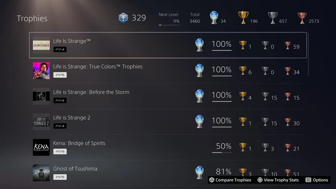This screenshot has width=336, height=189.
Task: Select the Total 3460 header label
Action: pos(195,18)
